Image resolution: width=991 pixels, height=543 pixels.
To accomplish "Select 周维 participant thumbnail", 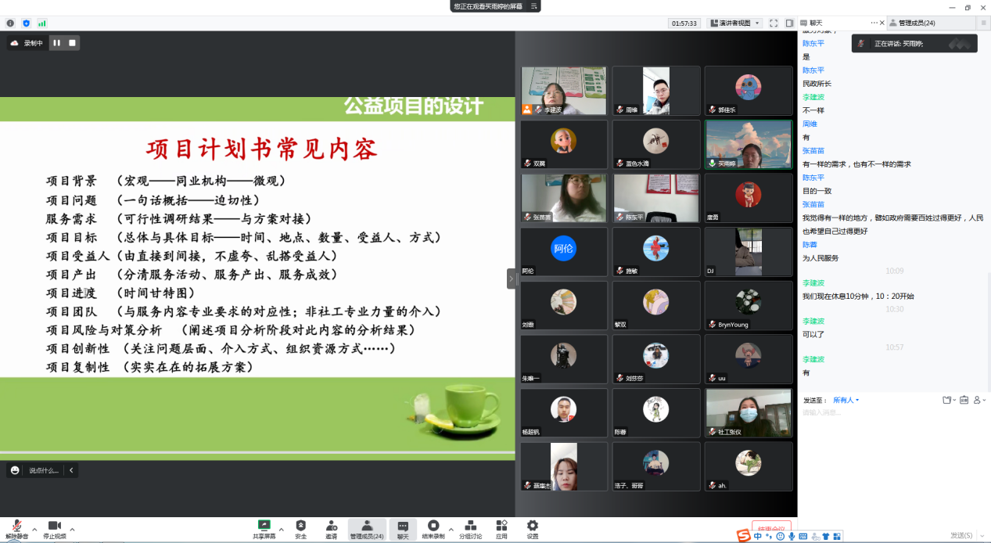I will coord(655,91).
